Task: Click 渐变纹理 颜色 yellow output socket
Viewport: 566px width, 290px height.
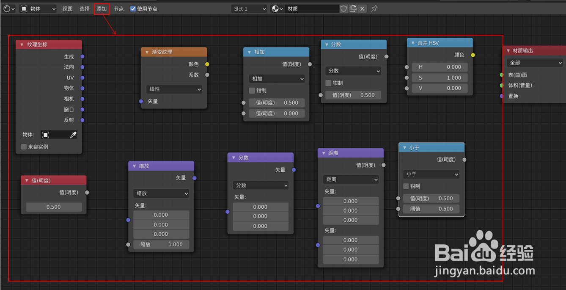Action: [x=207, y=64]
